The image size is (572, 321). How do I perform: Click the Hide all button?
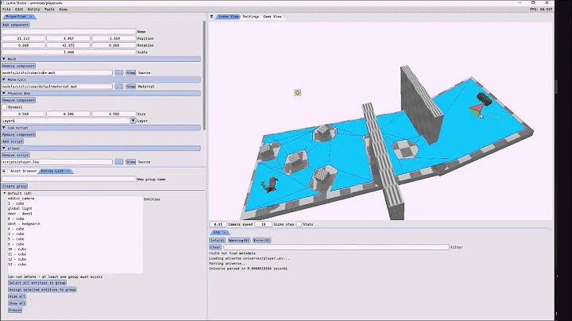pos(17,296)
